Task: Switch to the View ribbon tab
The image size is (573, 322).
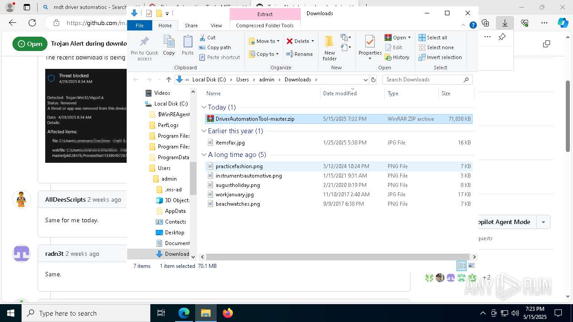Action: tap(216, 25)
